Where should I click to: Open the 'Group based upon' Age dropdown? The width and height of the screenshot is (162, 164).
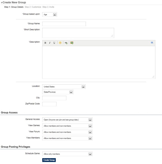(49, 15)
